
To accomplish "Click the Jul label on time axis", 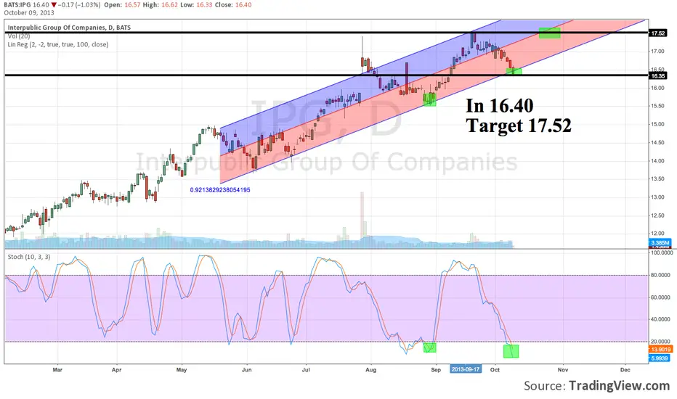I will 306,370.
